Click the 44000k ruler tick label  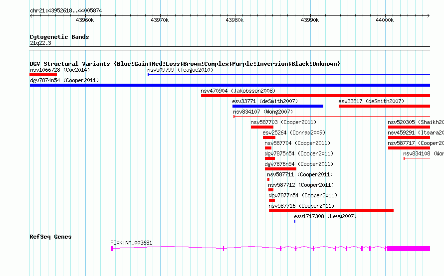[x=385, y=20]
